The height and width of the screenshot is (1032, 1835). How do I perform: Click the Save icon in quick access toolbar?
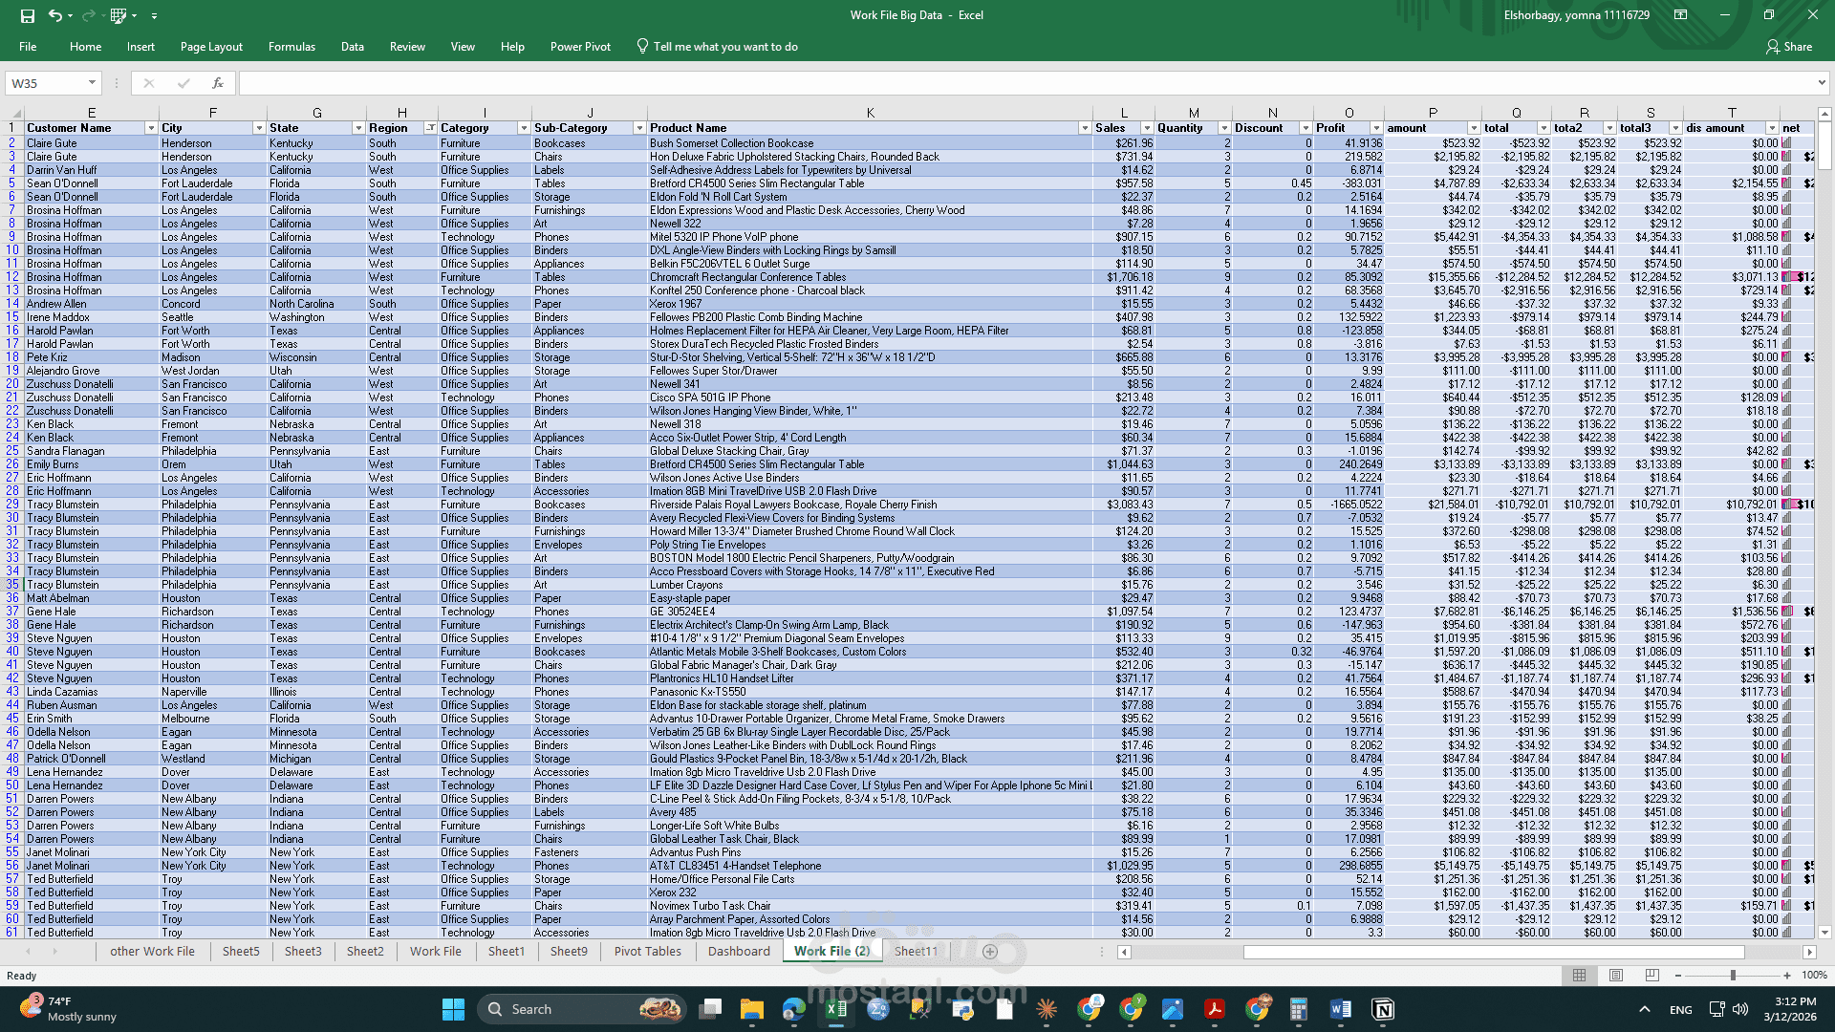pyautogui.click(x=27, y=15)
